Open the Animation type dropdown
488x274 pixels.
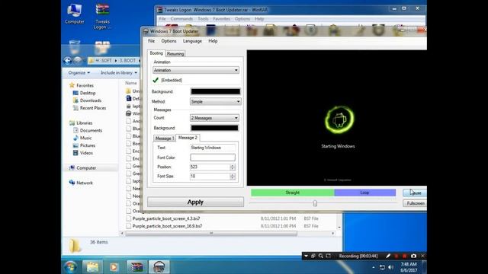coord(196,70)
